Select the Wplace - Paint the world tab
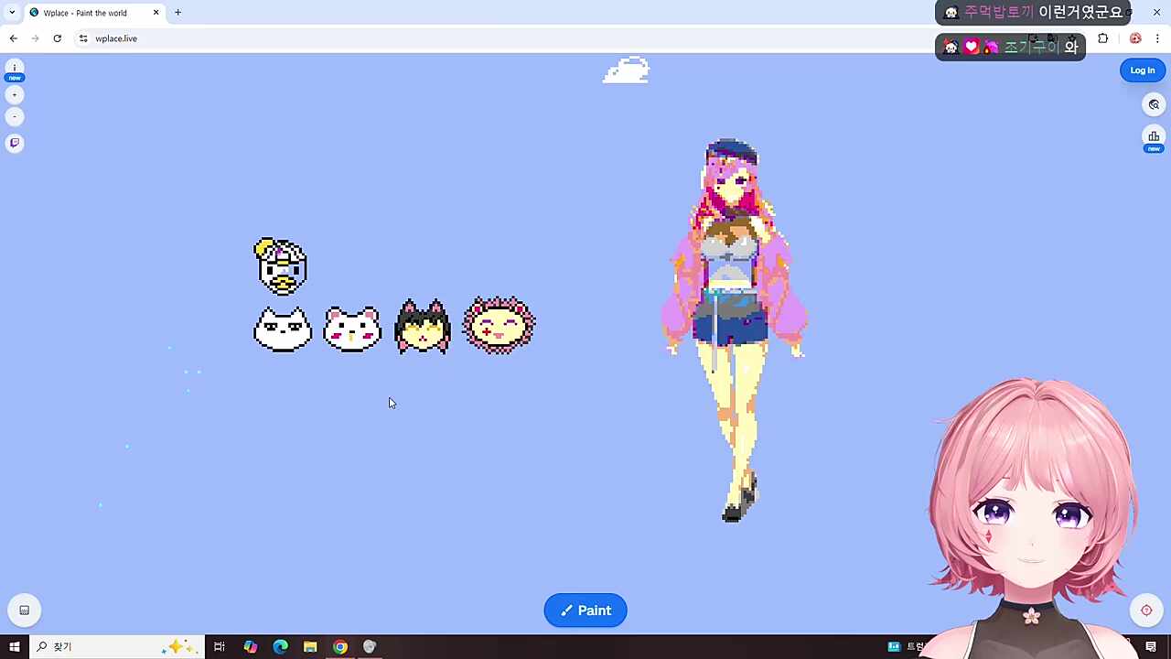This screenshot has width=1171, height=659. (x=94, y=13)
